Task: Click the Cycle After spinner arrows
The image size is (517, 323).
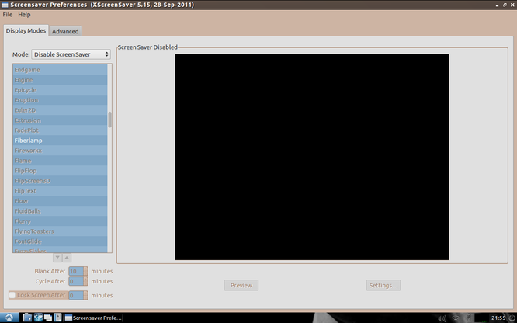Action: point(85,281)
